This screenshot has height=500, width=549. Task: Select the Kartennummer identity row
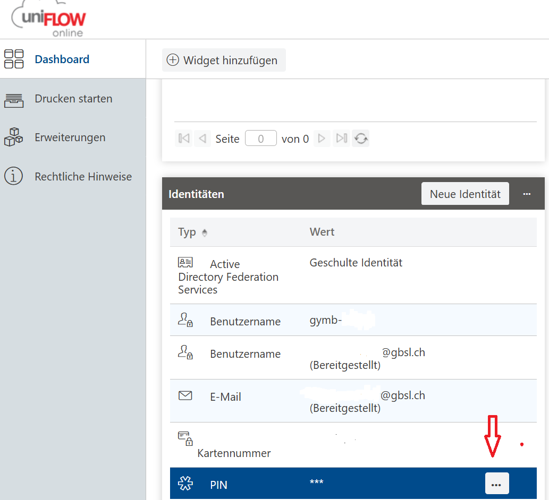coord(353,445)
